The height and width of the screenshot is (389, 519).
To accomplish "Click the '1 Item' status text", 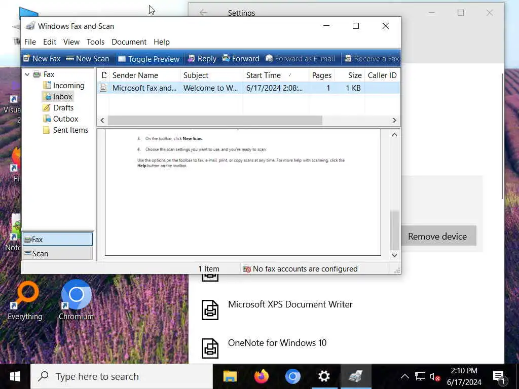I will [209, 269].
